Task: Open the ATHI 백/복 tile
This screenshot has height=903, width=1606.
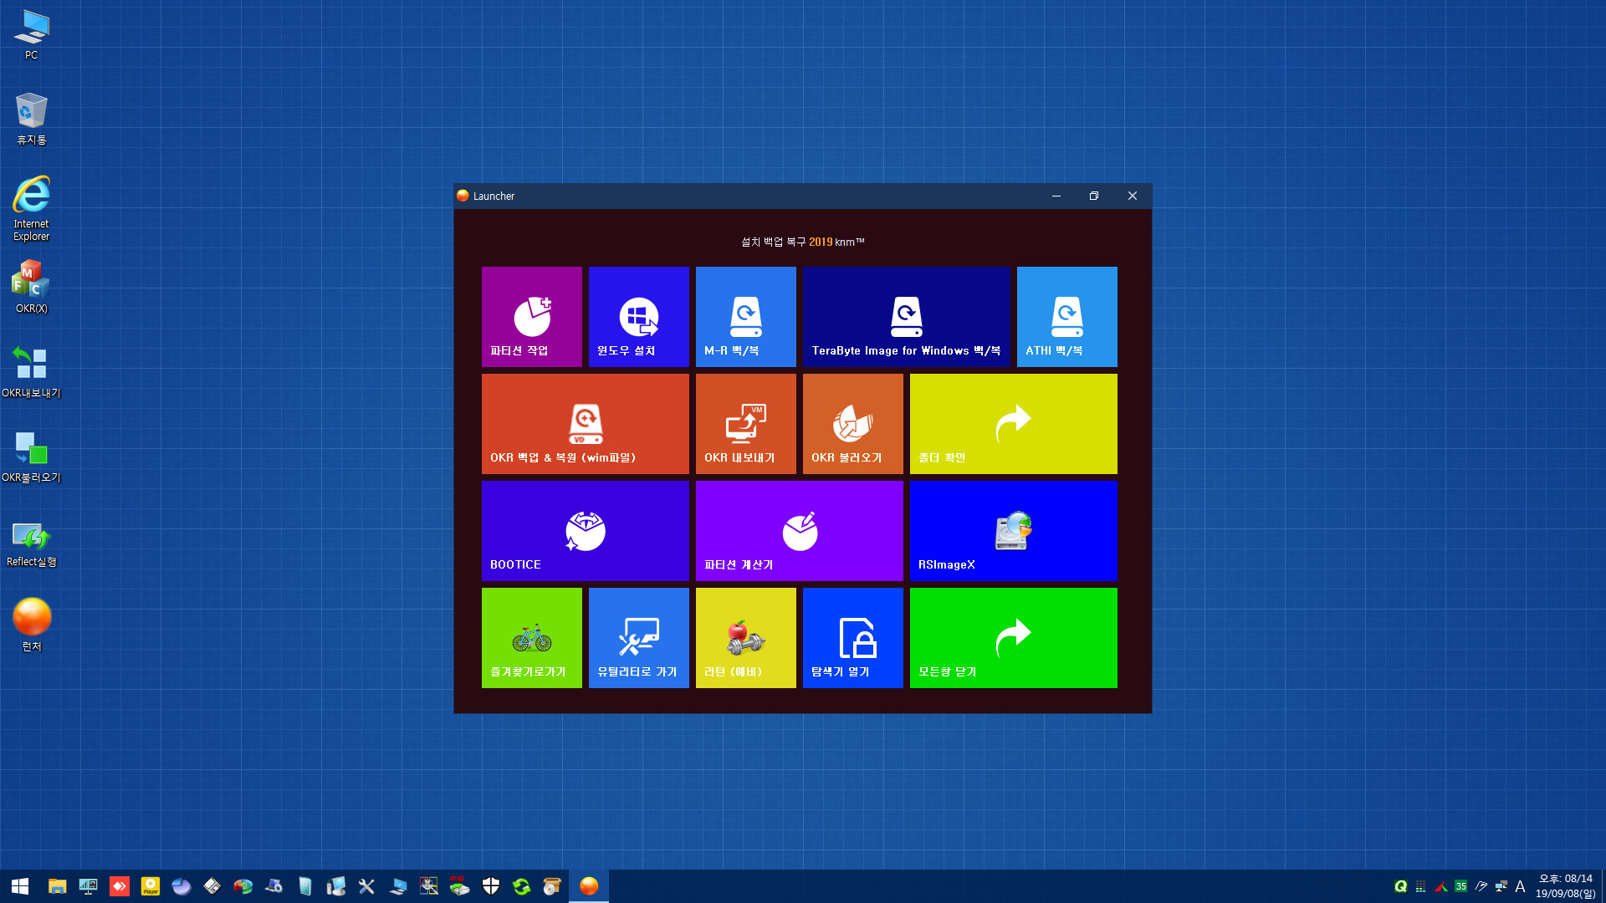Action: pos(1066,317)
